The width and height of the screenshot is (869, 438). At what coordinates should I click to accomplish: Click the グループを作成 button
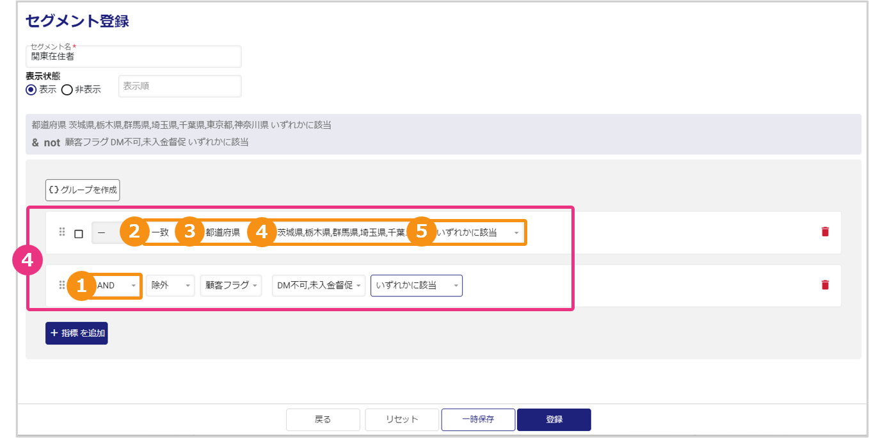[83, 190]
